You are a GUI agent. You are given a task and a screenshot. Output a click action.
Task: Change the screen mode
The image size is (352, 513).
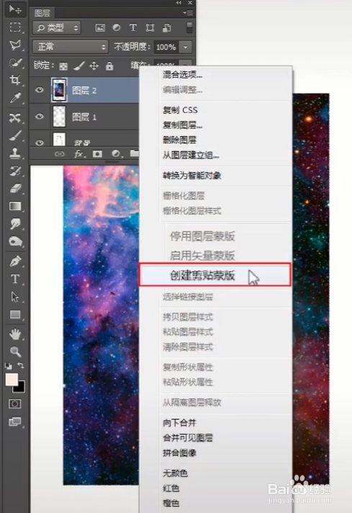(14, 422)
